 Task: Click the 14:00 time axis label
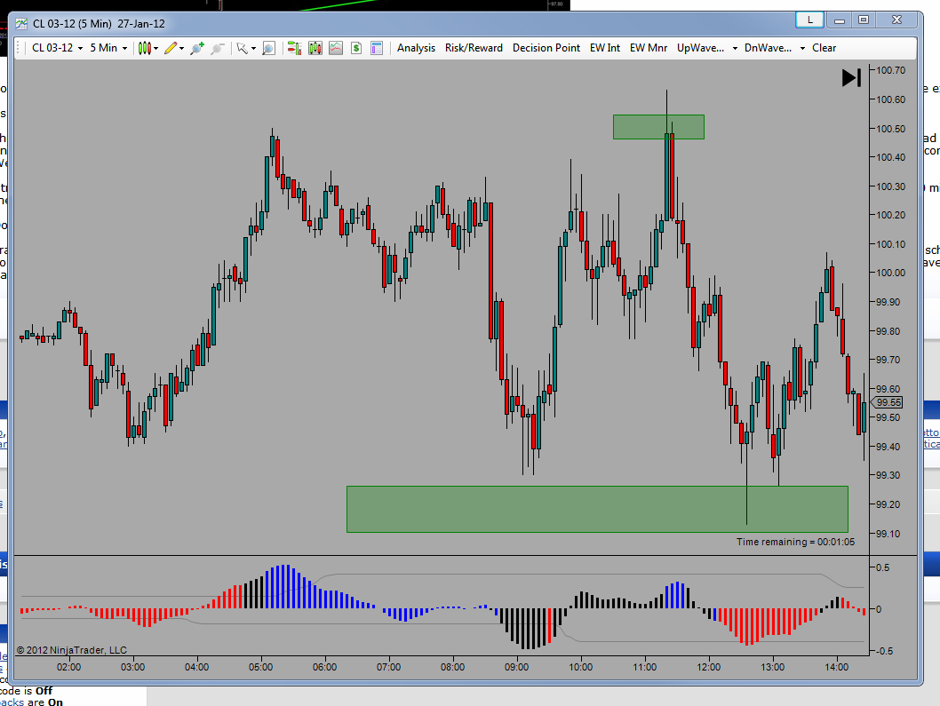point(836,667)
